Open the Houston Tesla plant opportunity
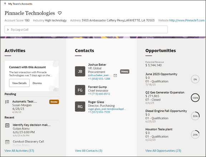 coord(159,129)
